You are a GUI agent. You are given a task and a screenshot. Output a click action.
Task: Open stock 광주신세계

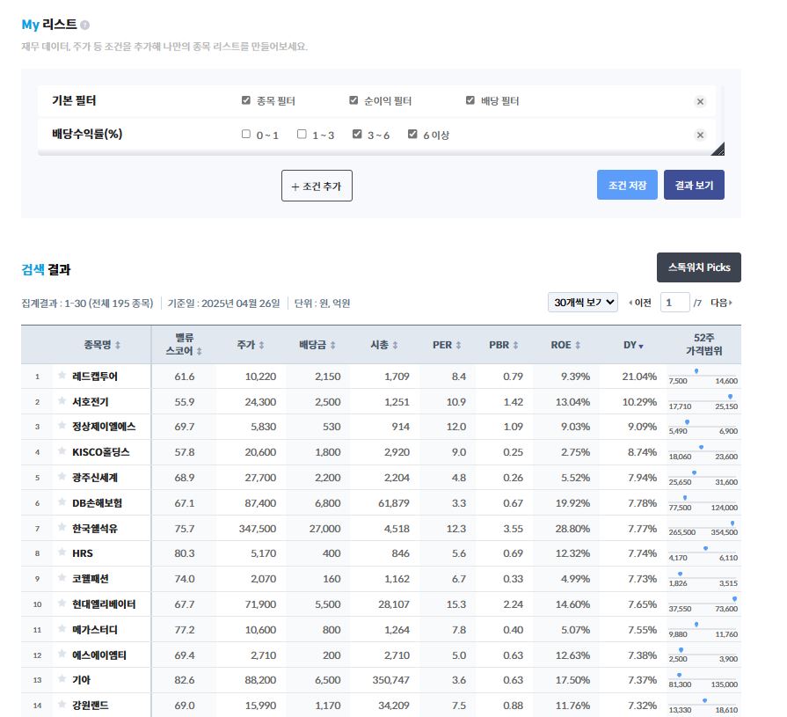point(95,478)
